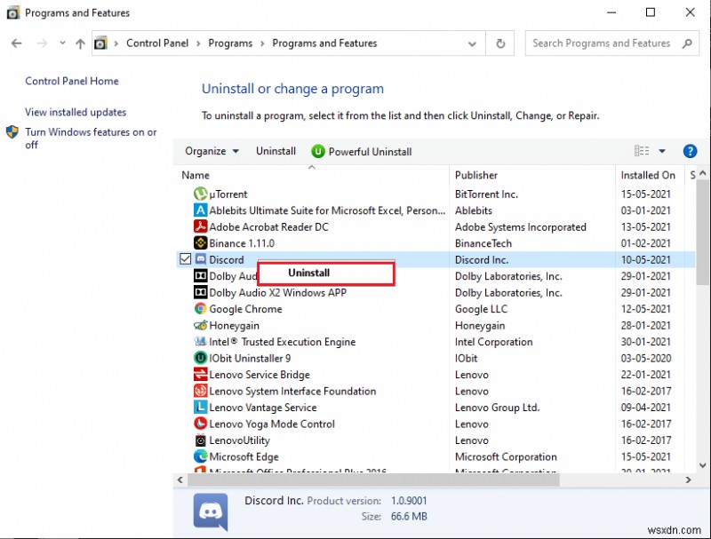Click the Honeygain program icon
The image size is (711, 539).
coord(200,325)
